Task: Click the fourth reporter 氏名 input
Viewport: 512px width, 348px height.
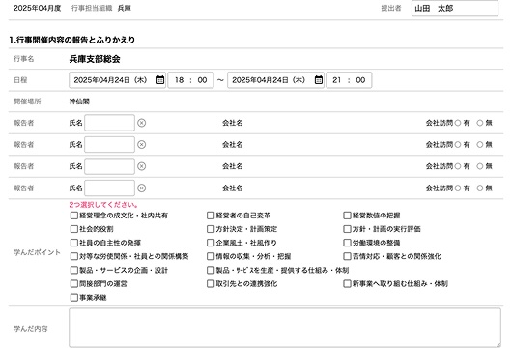Action: (109, 188)
